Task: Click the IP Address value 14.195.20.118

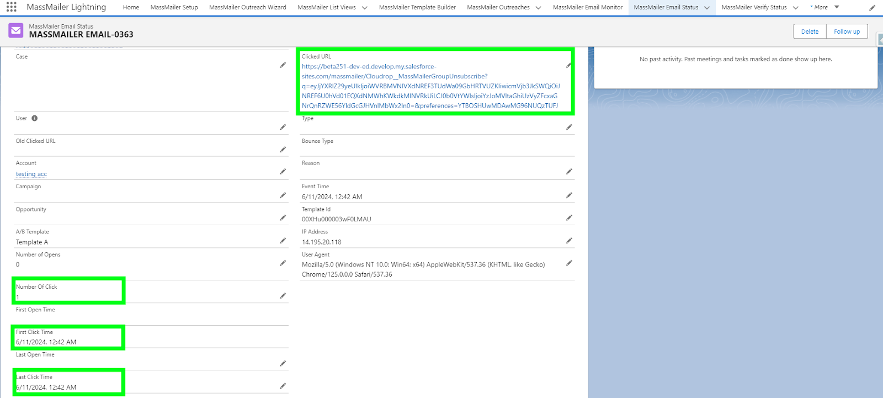Action: pyautogui.click(x=321, y=242)
